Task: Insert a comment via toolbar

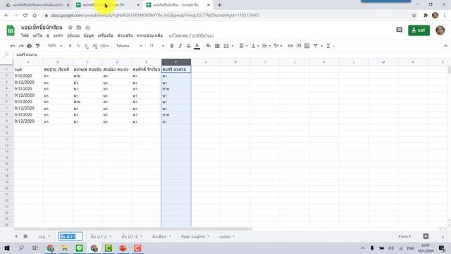Action: click(299, 46)
